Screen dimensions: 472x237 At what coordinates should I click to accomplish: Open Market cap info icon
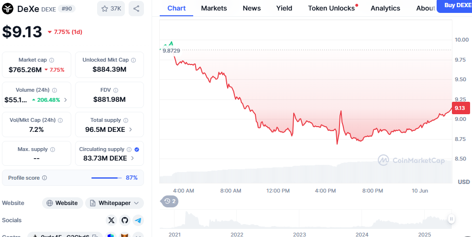pyautogui.click(x=52, y=60)
